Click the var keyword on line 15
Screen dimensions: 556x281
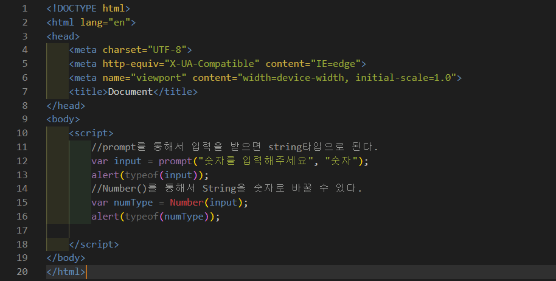click(100, 203)
